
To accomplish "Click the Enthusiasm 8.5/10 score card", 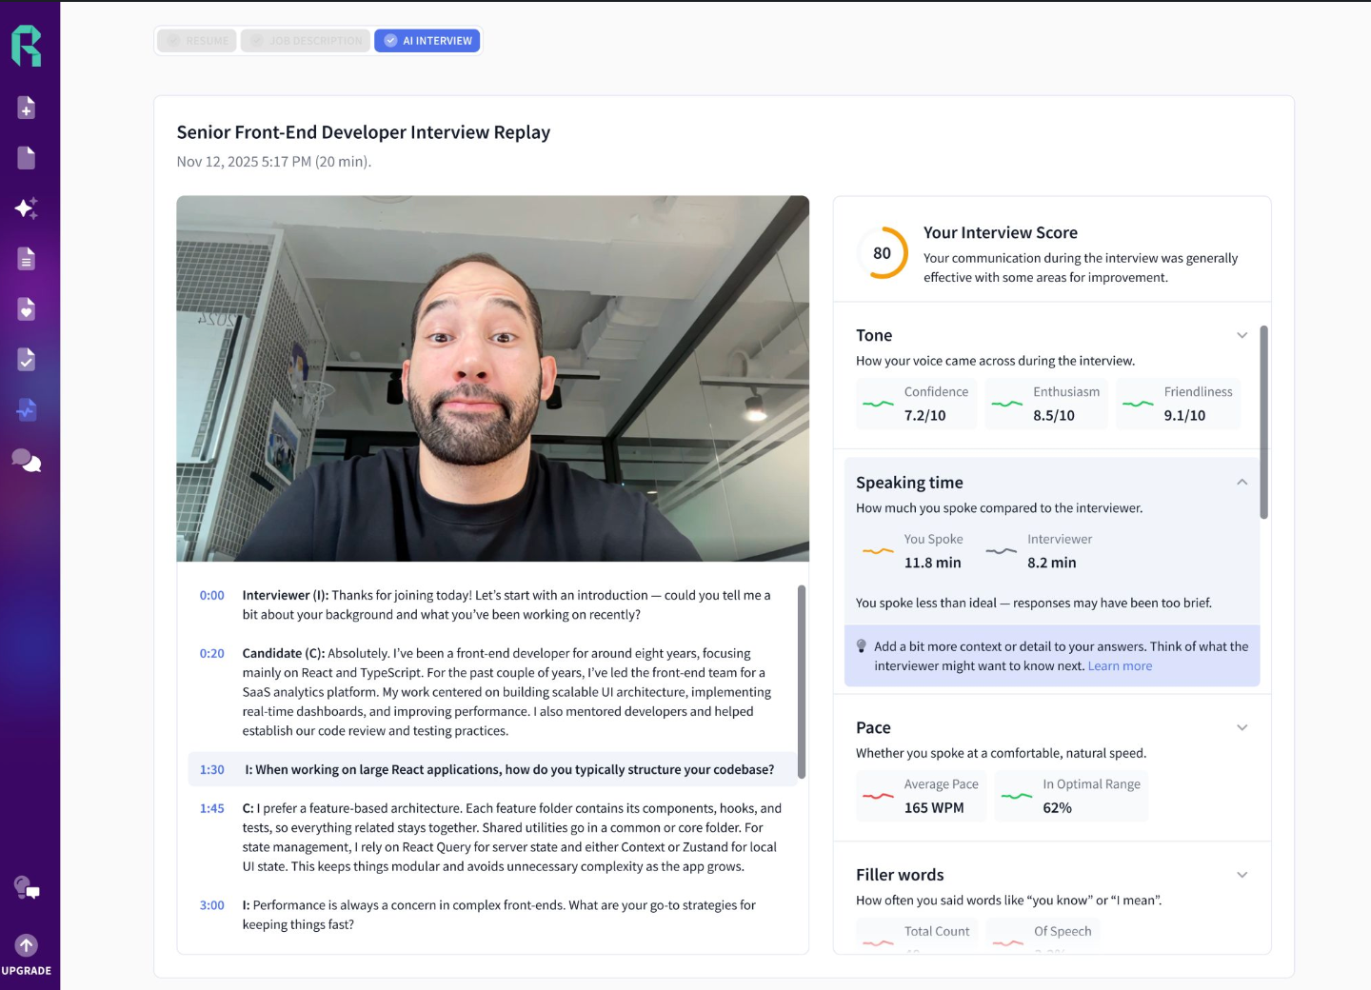I will click(1046, 404).
